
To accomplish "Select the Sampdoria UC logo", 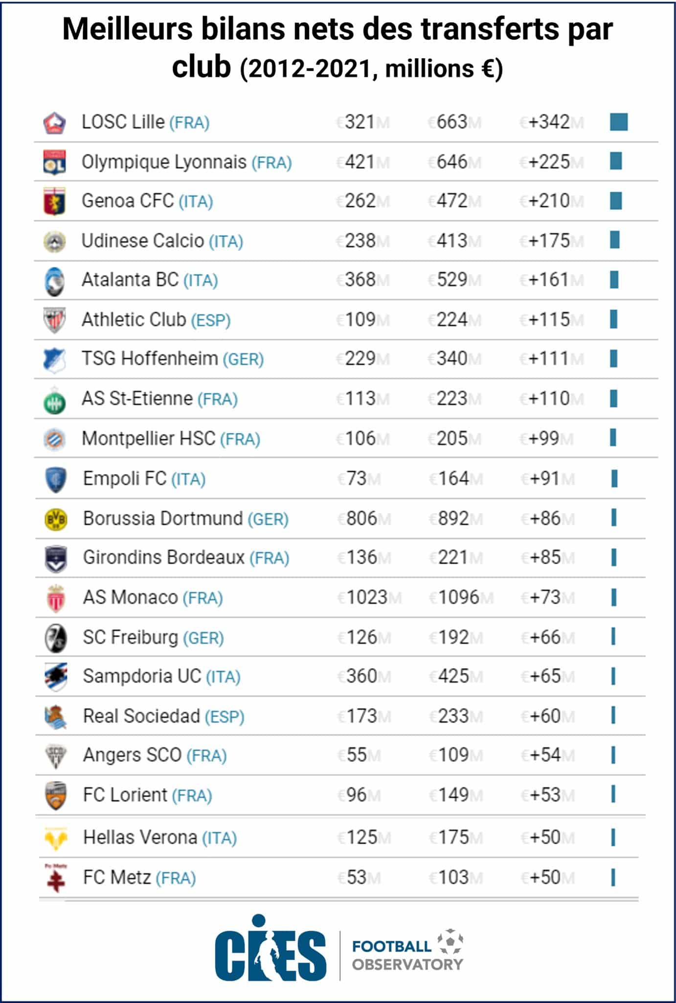I will pyautogui.click(x=56, y=677).
